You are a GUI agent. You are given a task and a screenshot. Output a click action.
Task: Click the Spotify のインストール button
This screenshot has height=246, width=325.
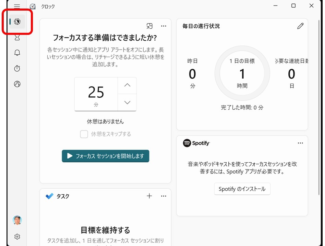(x=242, y=189)
